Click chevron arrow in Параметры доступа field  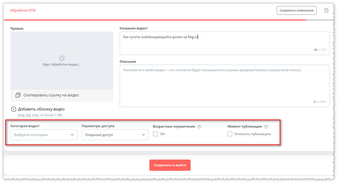(143, 135)
